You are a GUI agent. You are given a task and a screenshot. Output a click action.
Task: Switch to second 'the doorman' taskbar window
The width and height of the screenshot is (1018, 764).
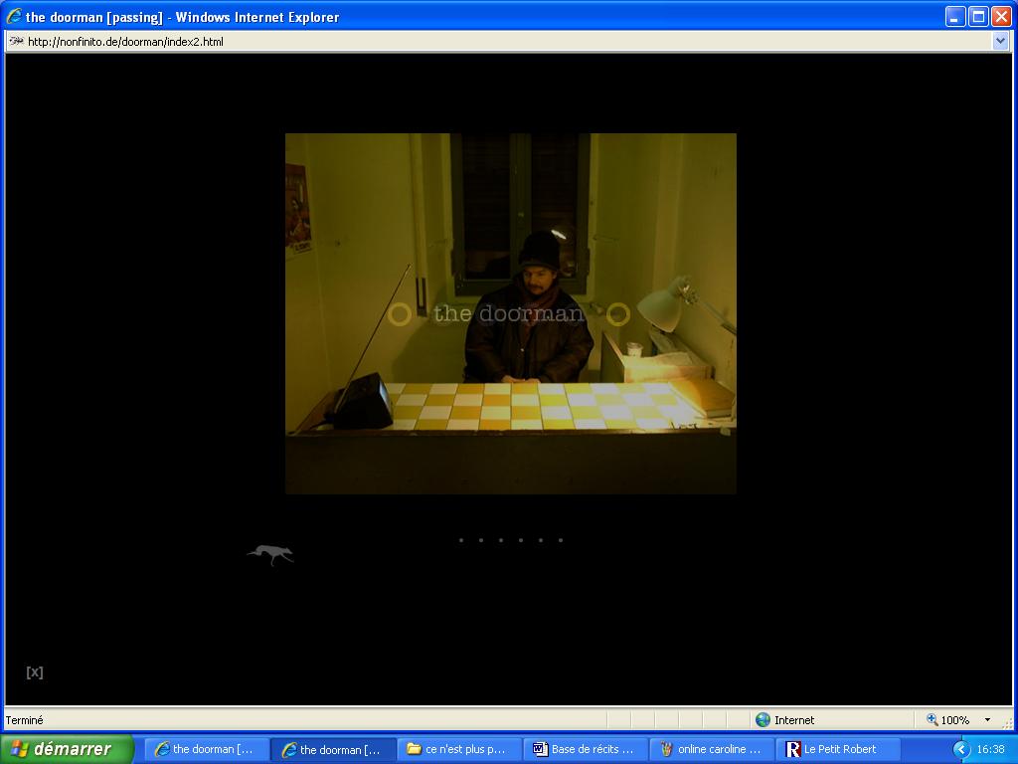coord(332,749)
